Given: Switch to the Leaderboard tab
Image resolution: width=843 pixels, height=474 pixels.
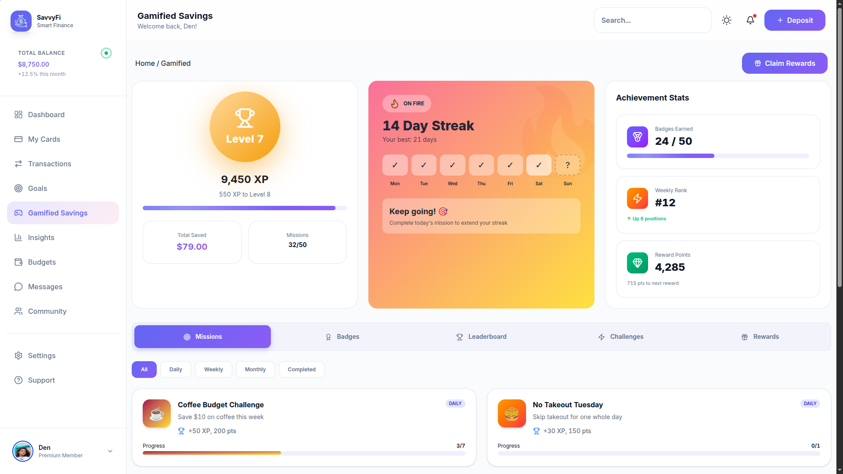Looking at the screenshot, I should (481, 337).
